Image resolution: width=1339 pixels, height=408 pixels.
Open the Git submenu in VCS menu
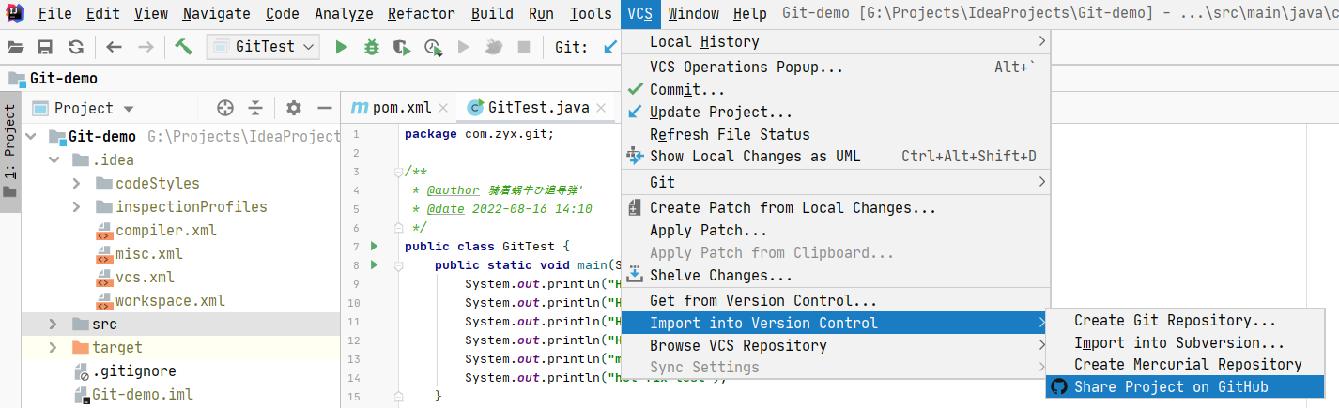(836, 182)
